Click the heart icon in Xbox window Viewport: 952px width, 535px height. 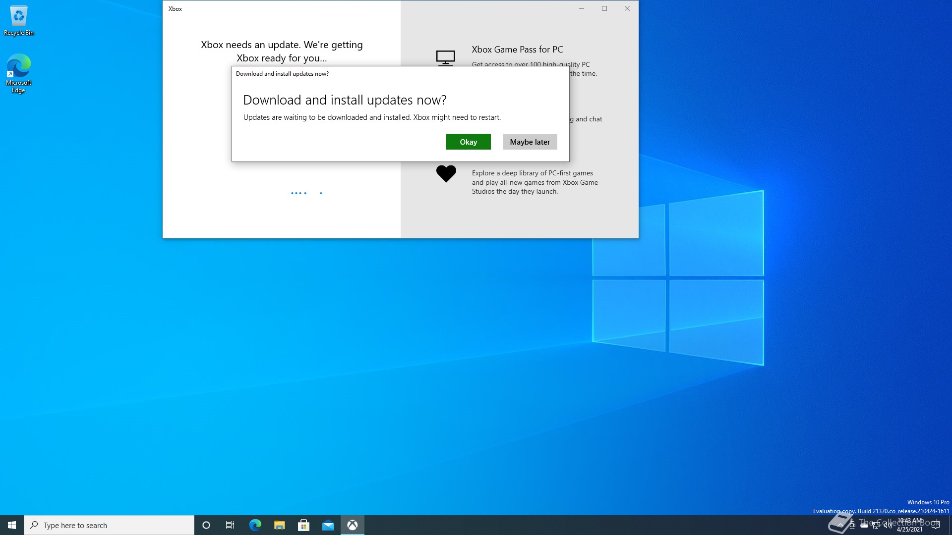click(x=446, y=173)
